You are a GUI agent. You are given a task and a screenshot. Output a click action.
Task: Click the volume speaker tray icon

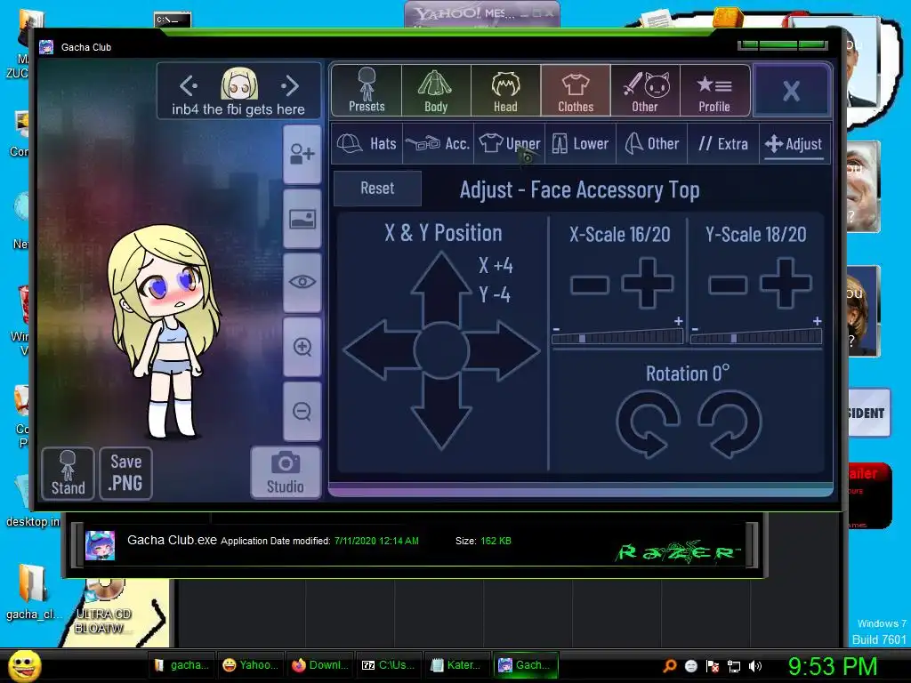(755, 666)
